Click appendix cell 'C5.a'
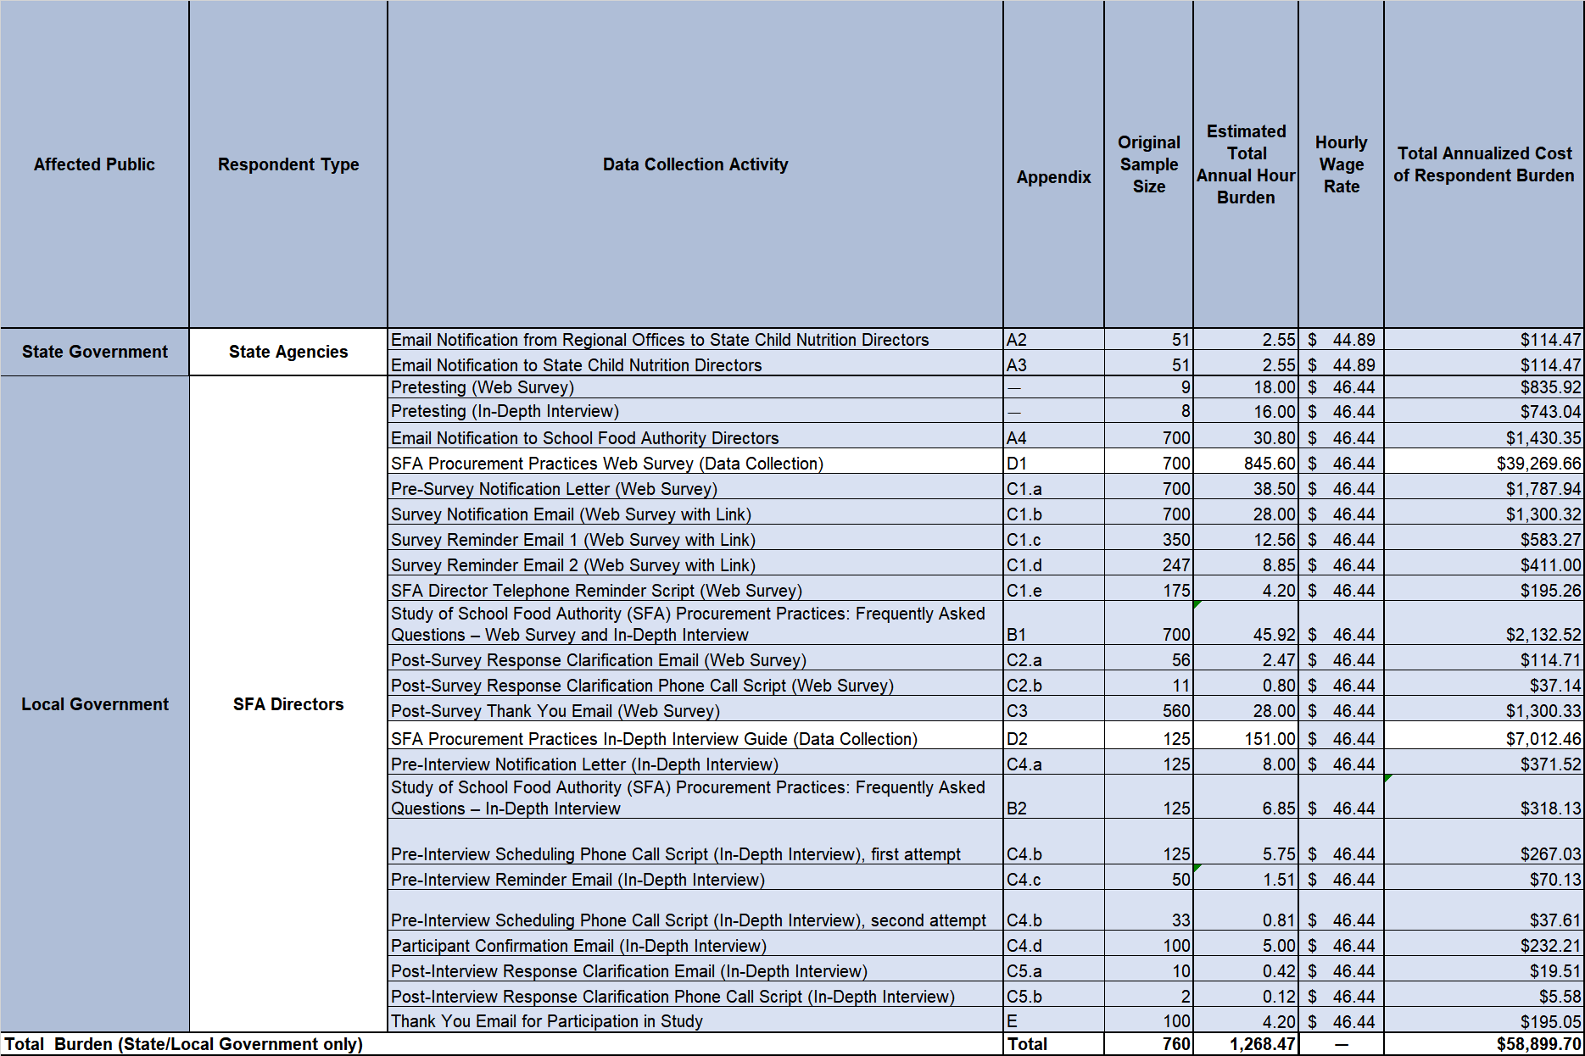1585x1056 pixels. 1053,970
